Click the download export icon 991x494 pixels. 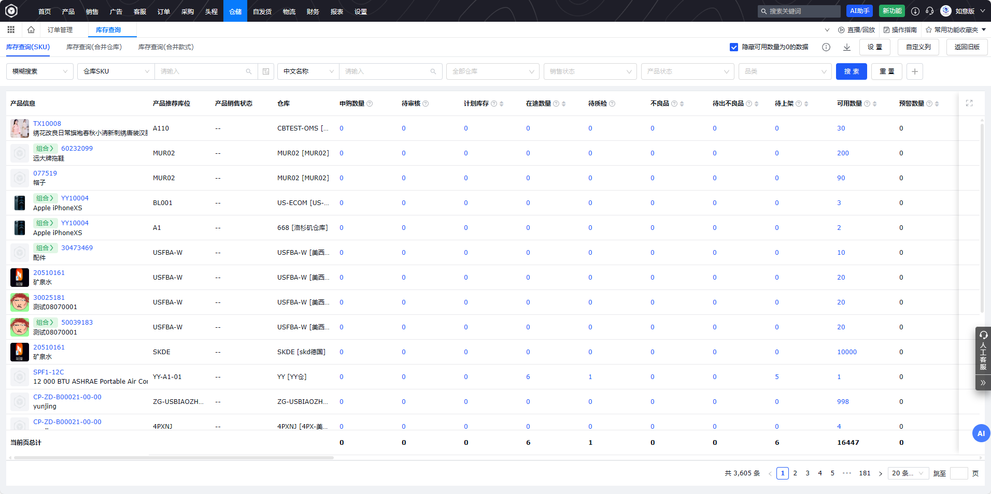pyautogui.click(x=847, y=47)
